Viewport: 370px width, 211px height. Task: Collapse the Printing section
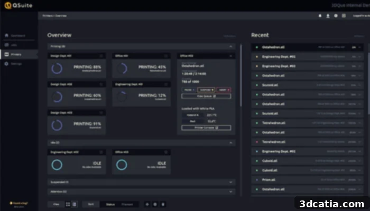click(231, 46)
